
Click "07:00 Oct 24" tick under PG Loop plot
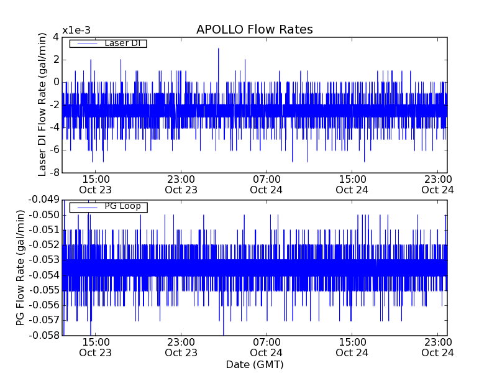coord(267,348)
